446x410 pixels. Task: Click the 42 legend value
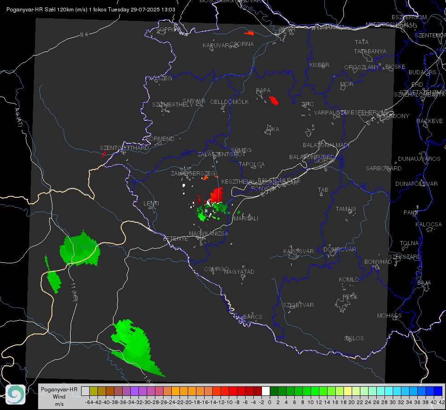[441, 402]
